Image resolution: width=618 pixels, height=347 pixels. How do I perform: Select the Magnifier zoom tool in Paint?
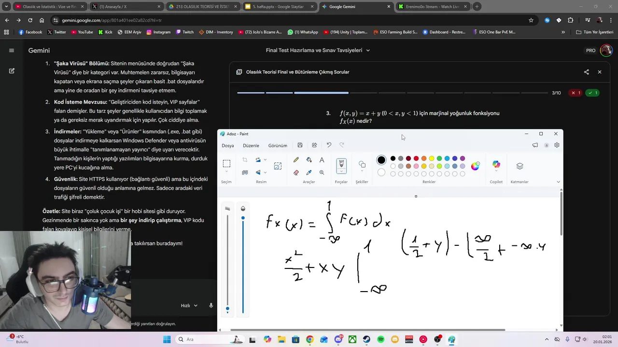[x=322, y=172]
